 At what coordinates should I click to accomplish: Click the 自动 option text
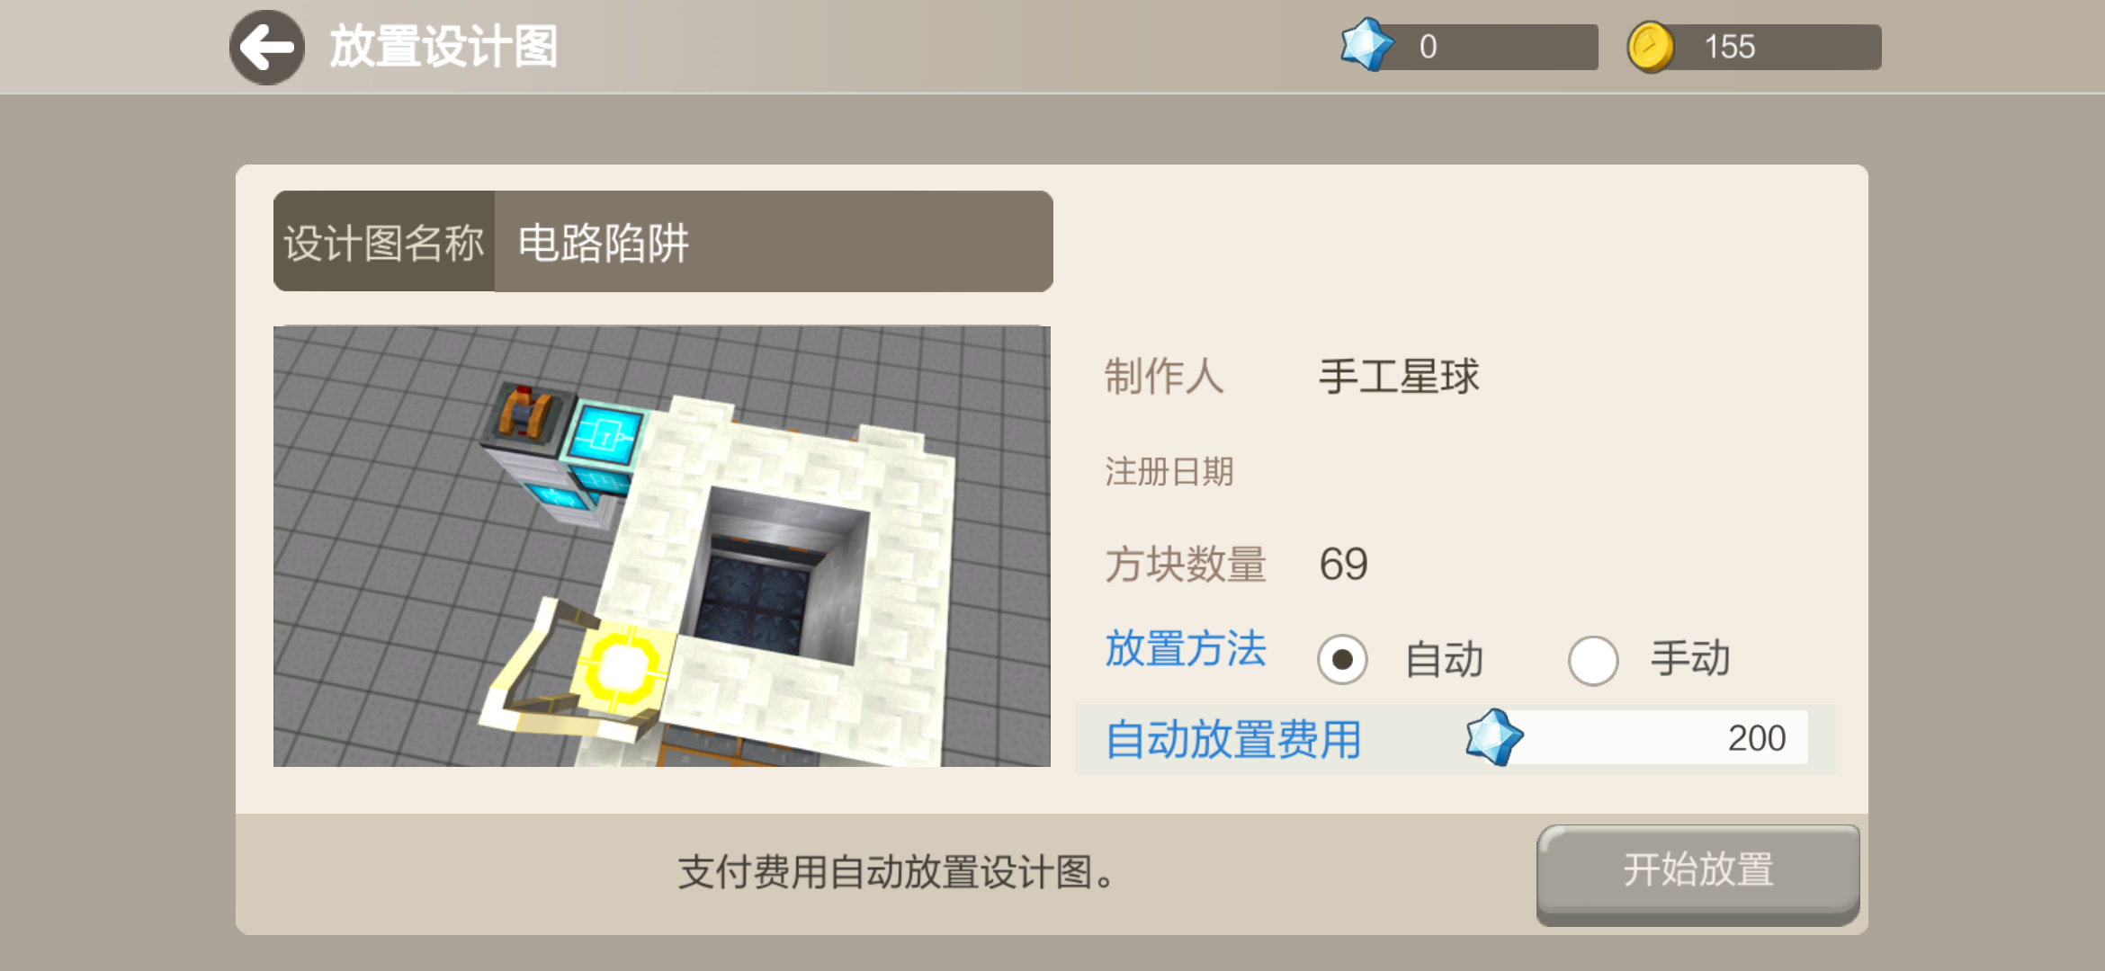point(1444,660)
